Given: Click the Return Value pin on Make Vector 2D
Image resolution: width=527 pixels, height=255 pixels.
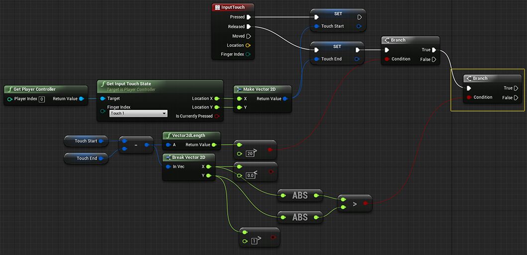Looking at the screenshot, I should (285, 99).
